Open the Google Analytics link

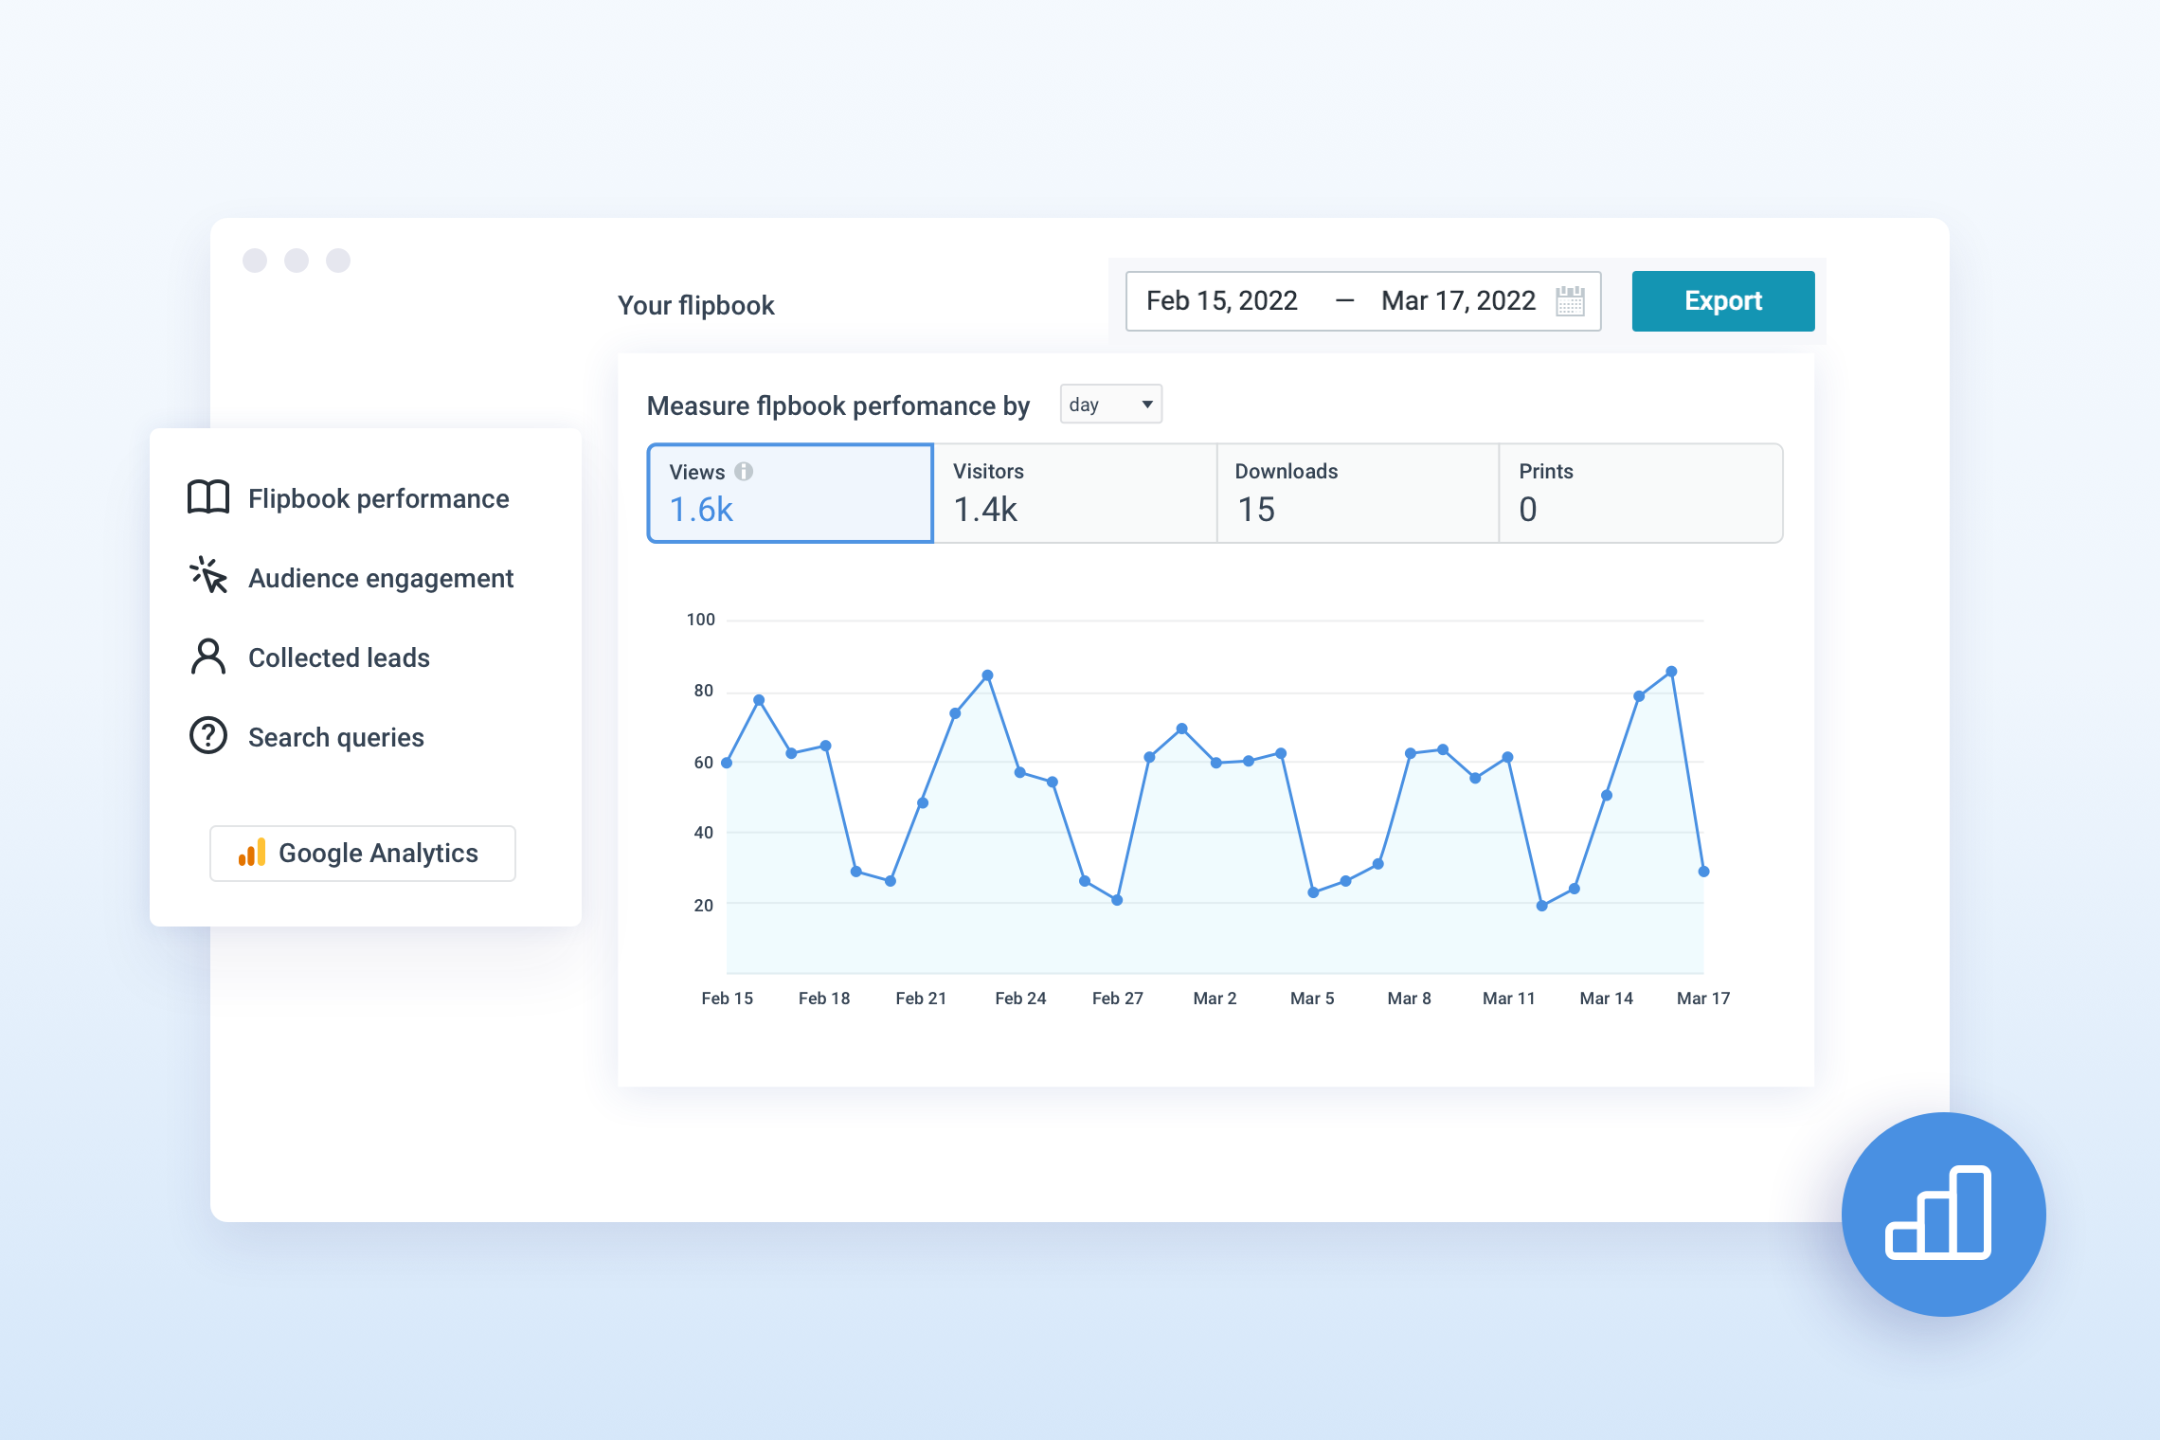(362, 853)
